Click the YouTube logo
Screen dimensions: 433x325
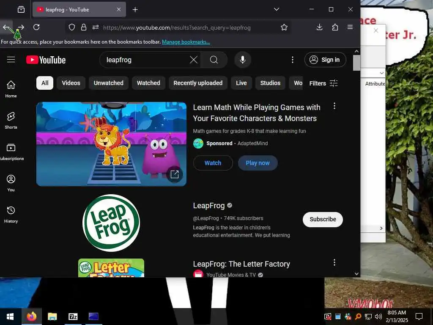coord(46,60)
